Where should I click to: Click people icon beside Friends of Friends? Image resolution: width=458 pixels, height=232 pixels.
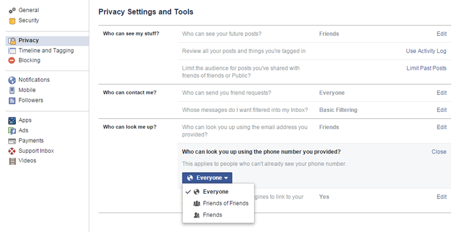click(196, 204)
